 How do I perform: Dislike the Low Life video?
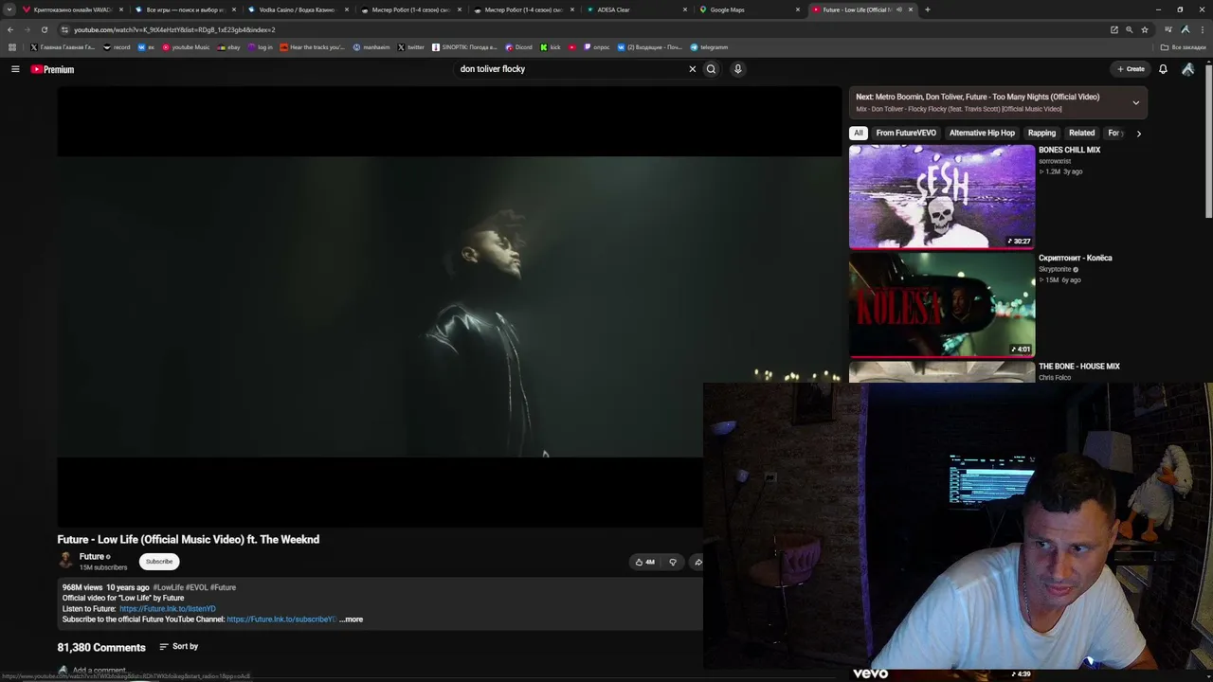click(x=673, y=562)
